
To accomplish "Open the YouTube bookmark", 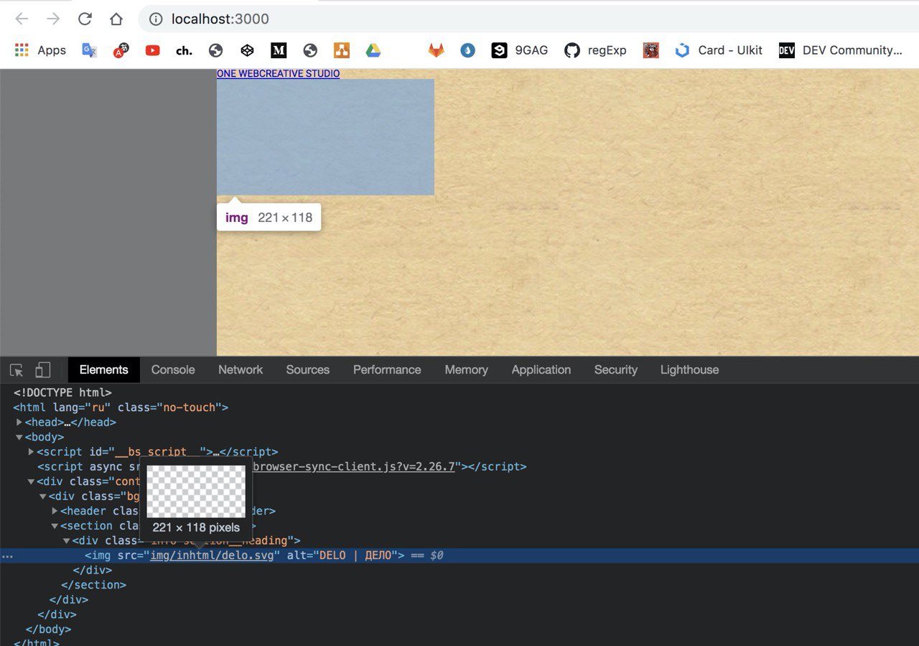I will pyautogui.click(x=152, y=50).
